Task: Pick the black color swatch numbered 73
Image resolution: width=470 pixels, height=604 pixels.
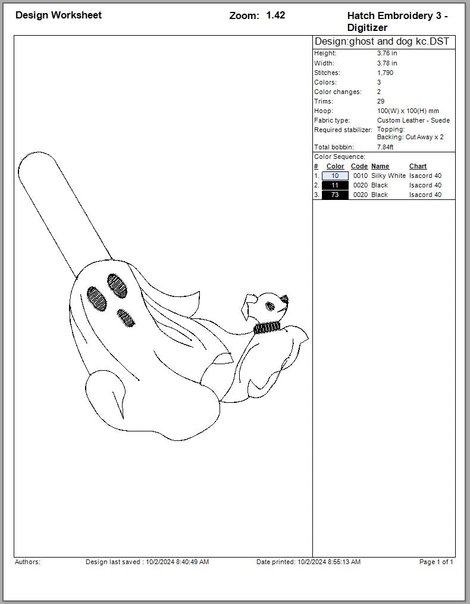Action: coord(335,195)
